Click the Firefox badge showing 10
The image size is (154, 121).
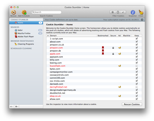click(40, 33)
